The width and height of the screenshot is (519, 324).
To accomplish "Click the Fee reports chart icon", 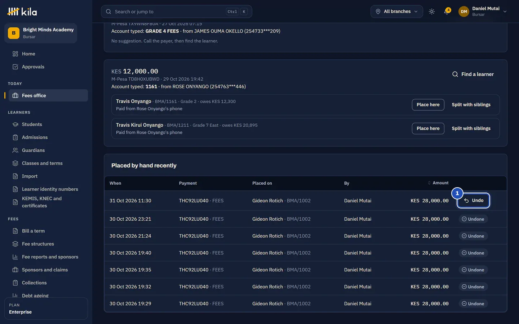I will click(15, 257).
